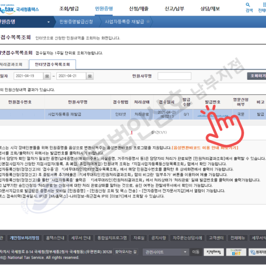Screen dimensions: 266x266
Task: Open the end date calendar picker
Action: (x=90, y=76)
